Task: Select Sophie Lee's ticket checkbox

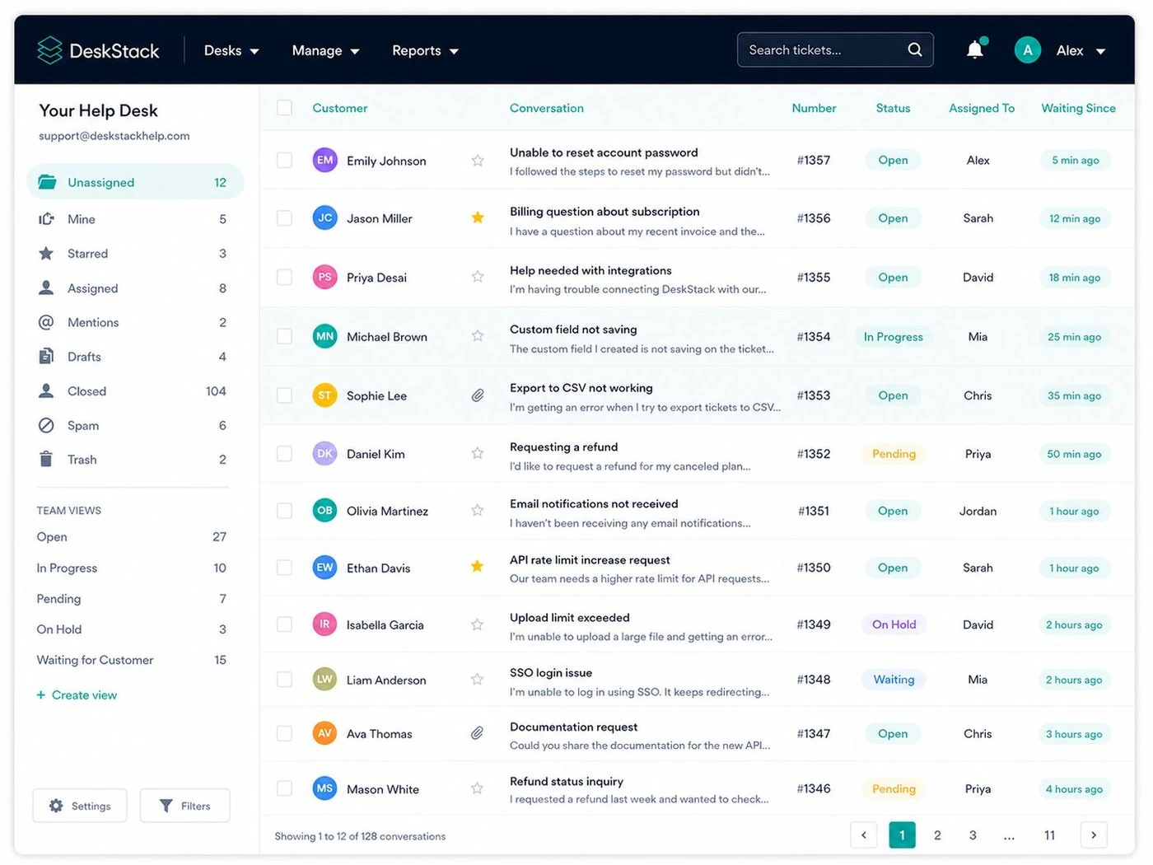Action: [x=284, y=395]
